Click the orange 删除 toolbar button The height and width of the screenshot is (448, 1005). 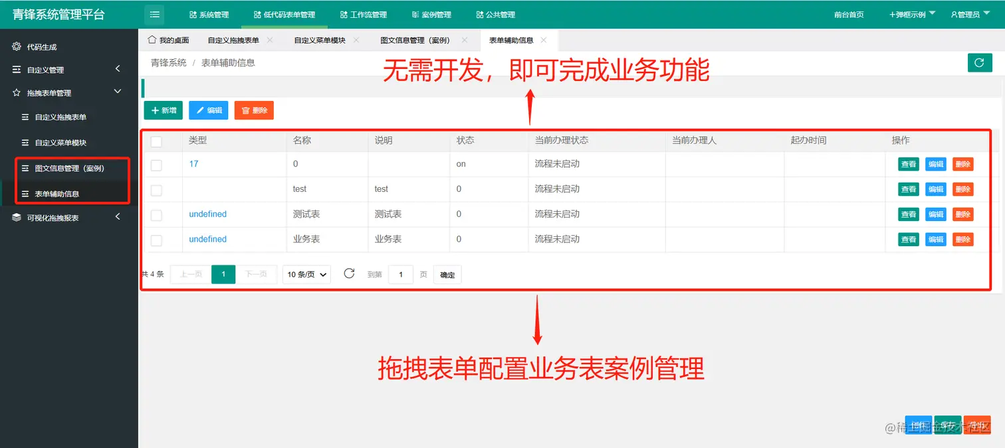(x=254, y=110)
